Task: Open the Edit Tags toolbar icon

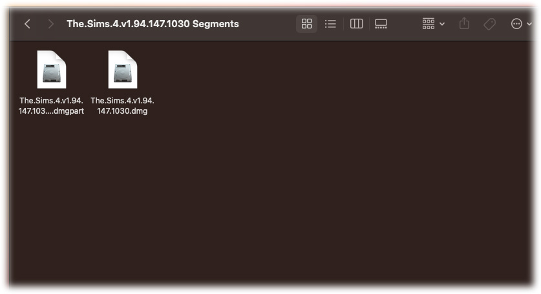Action: (x=489, y=24)
